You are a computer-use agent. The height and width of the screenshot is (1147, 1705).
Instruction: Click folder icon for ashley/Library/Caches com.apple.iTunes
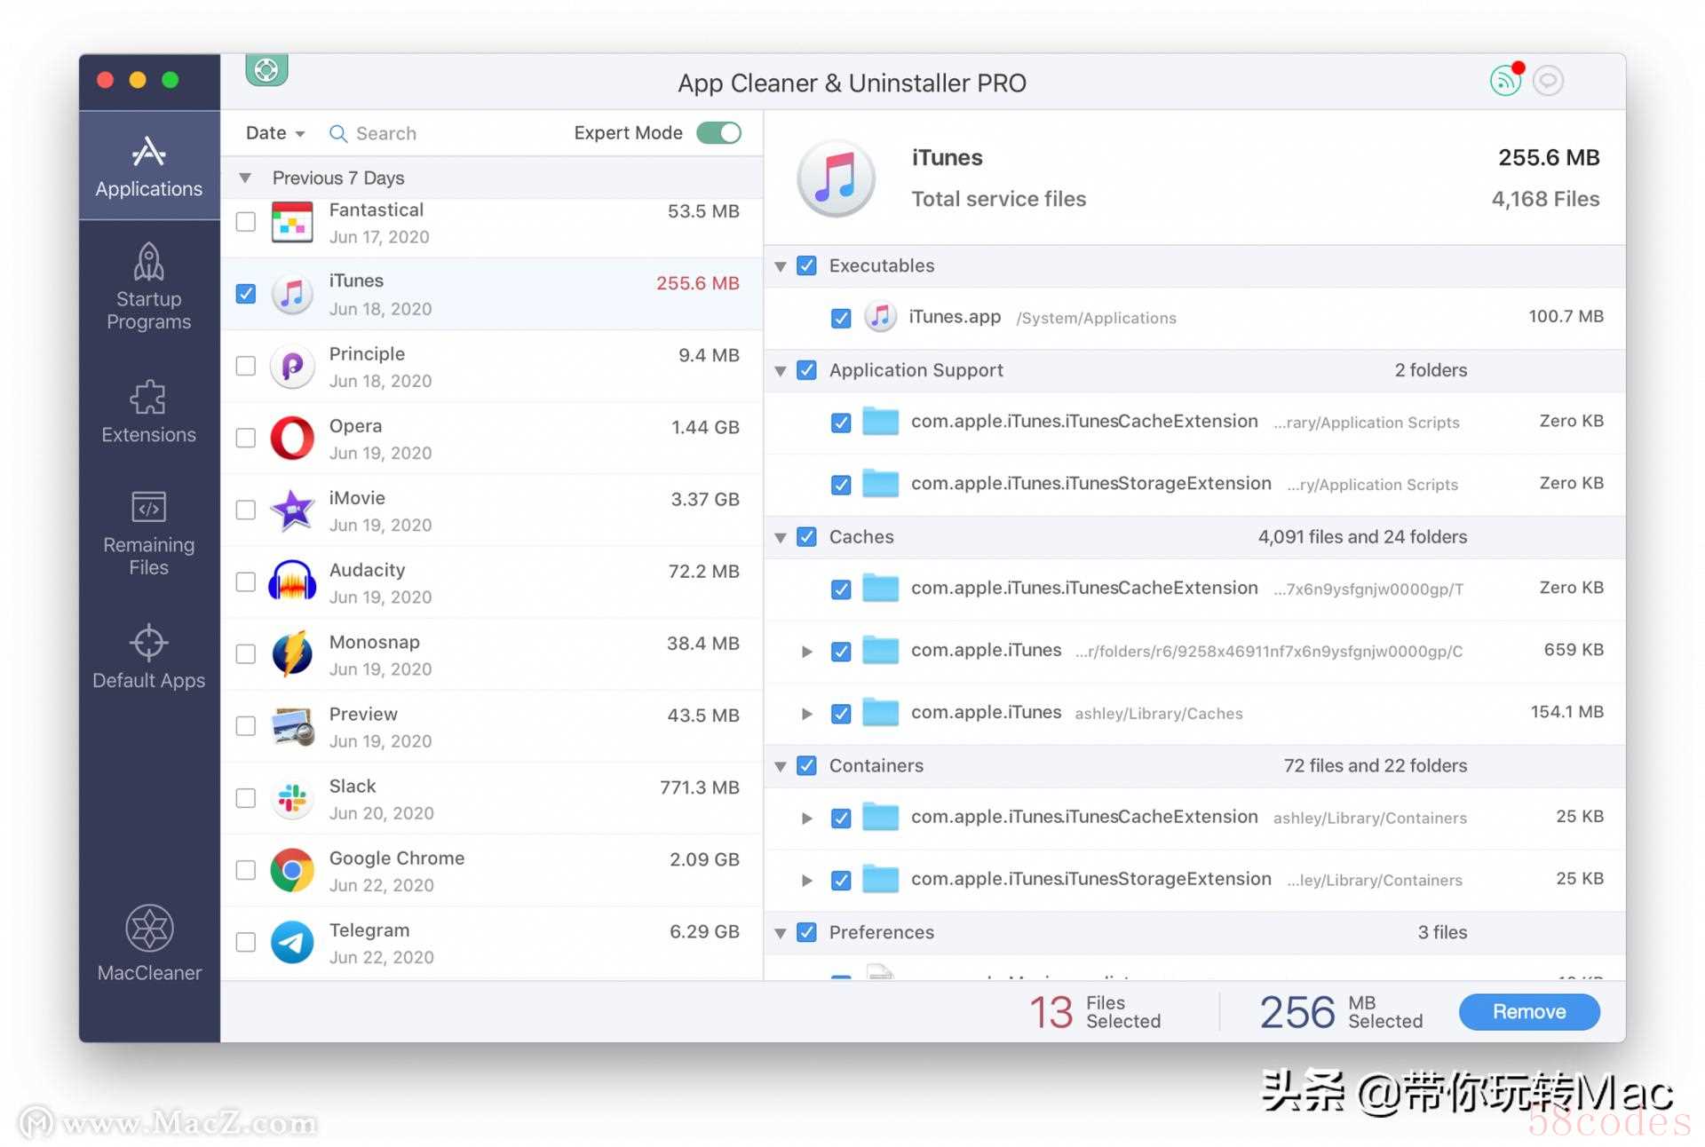[881, 713]
